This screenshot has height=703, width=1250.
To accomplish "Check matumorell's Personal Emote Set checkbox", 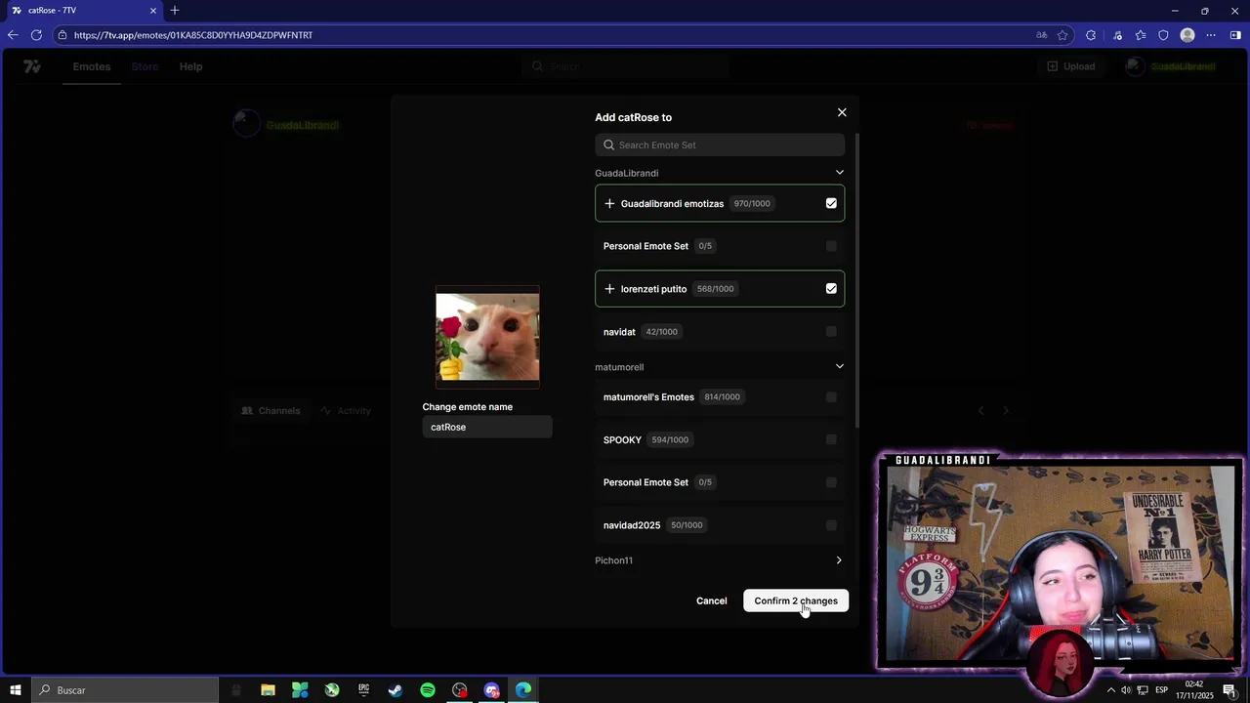I will 831,482.
